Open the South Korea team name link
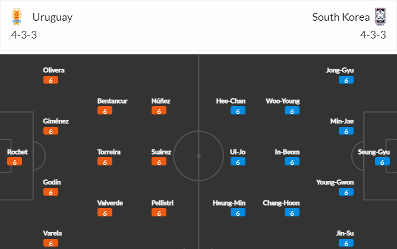The width and height of the screenshot is (397, 249). [341, 17]
